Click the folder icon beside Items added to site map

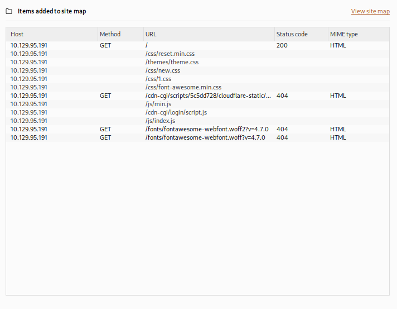pyautogui.click(x=9, y=11)
